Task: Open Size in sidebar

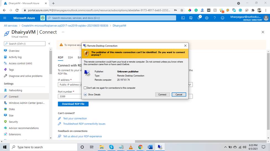Action: click(x=11, y=116)
